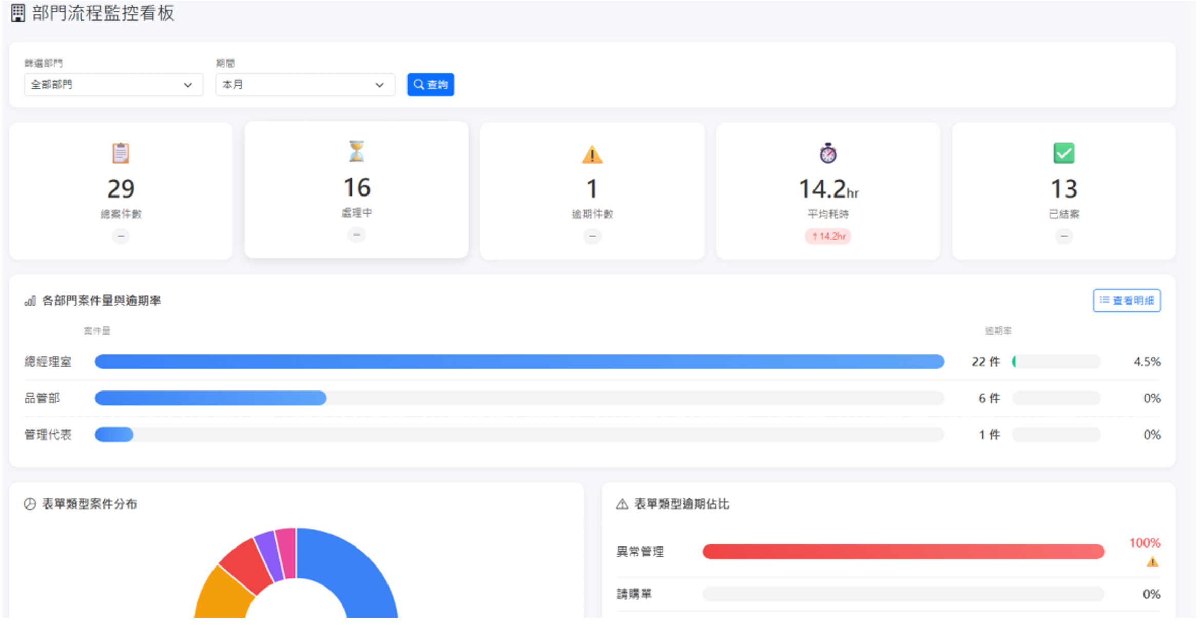Click the 品管部 0% overdue rate value

(x=1152, y=398)
